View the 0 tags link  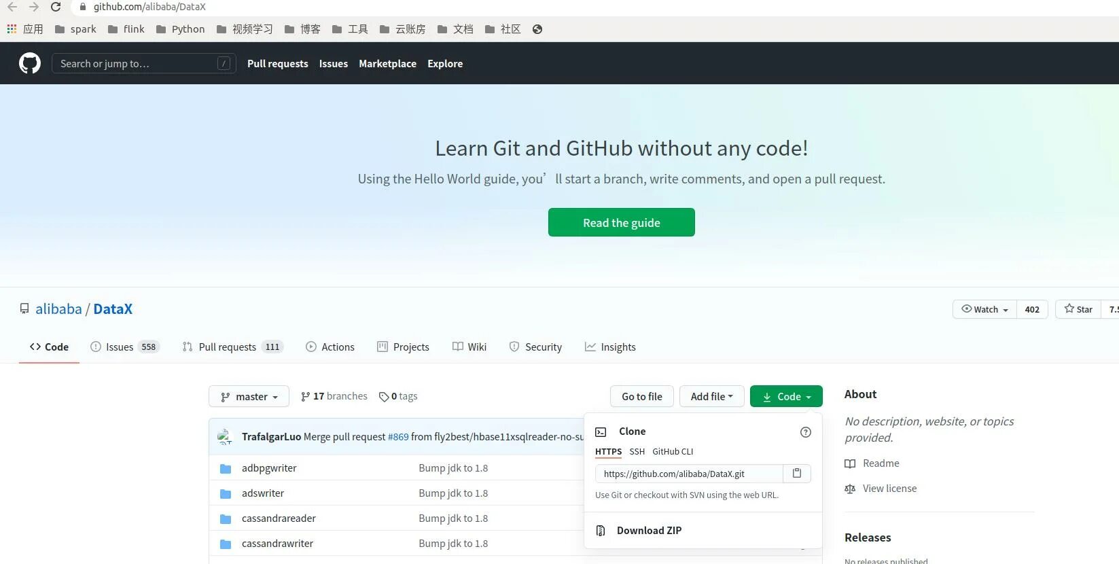point(398,396)
